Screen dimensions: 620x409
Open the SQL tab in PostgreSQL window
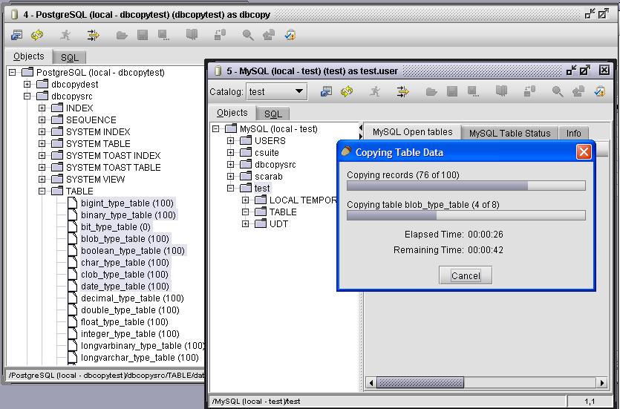coord(69,57)
